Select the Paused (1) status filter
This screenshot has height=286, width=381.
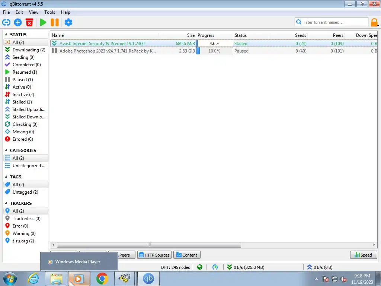click(x=26, y=80)
